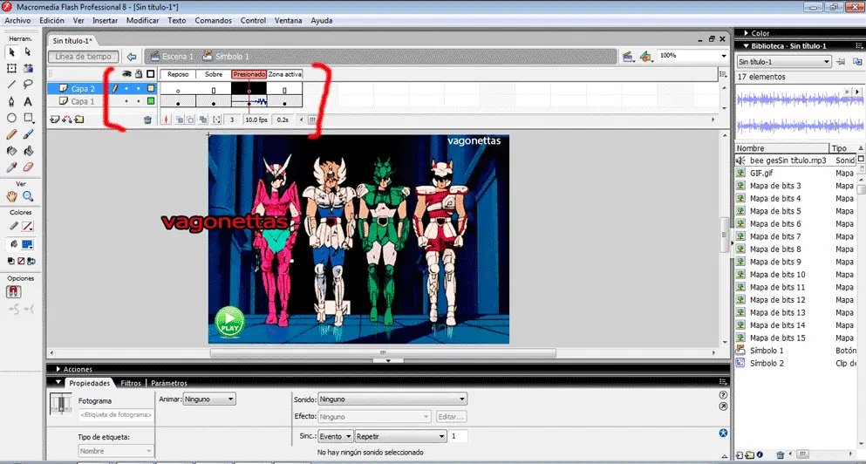Screen dimensions: 866x464
Task: Click the Delete Layer trash icon
Action: [147, 119]
